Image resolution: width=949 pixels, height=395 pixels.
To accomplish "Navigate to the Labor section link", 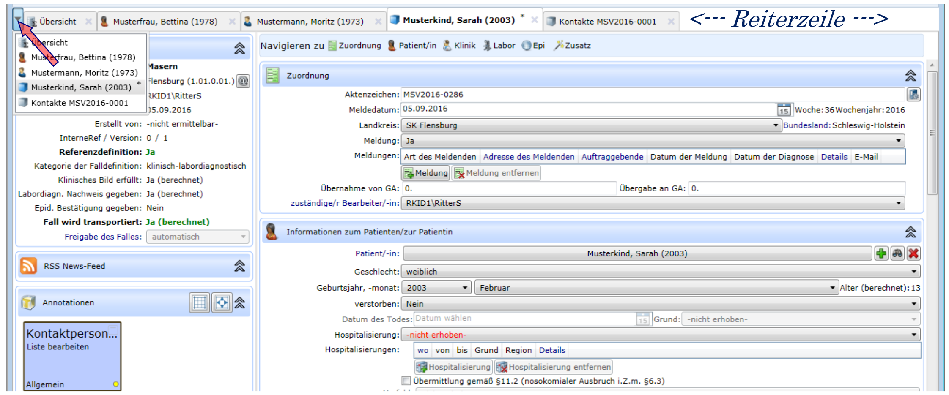I will 499,46.
